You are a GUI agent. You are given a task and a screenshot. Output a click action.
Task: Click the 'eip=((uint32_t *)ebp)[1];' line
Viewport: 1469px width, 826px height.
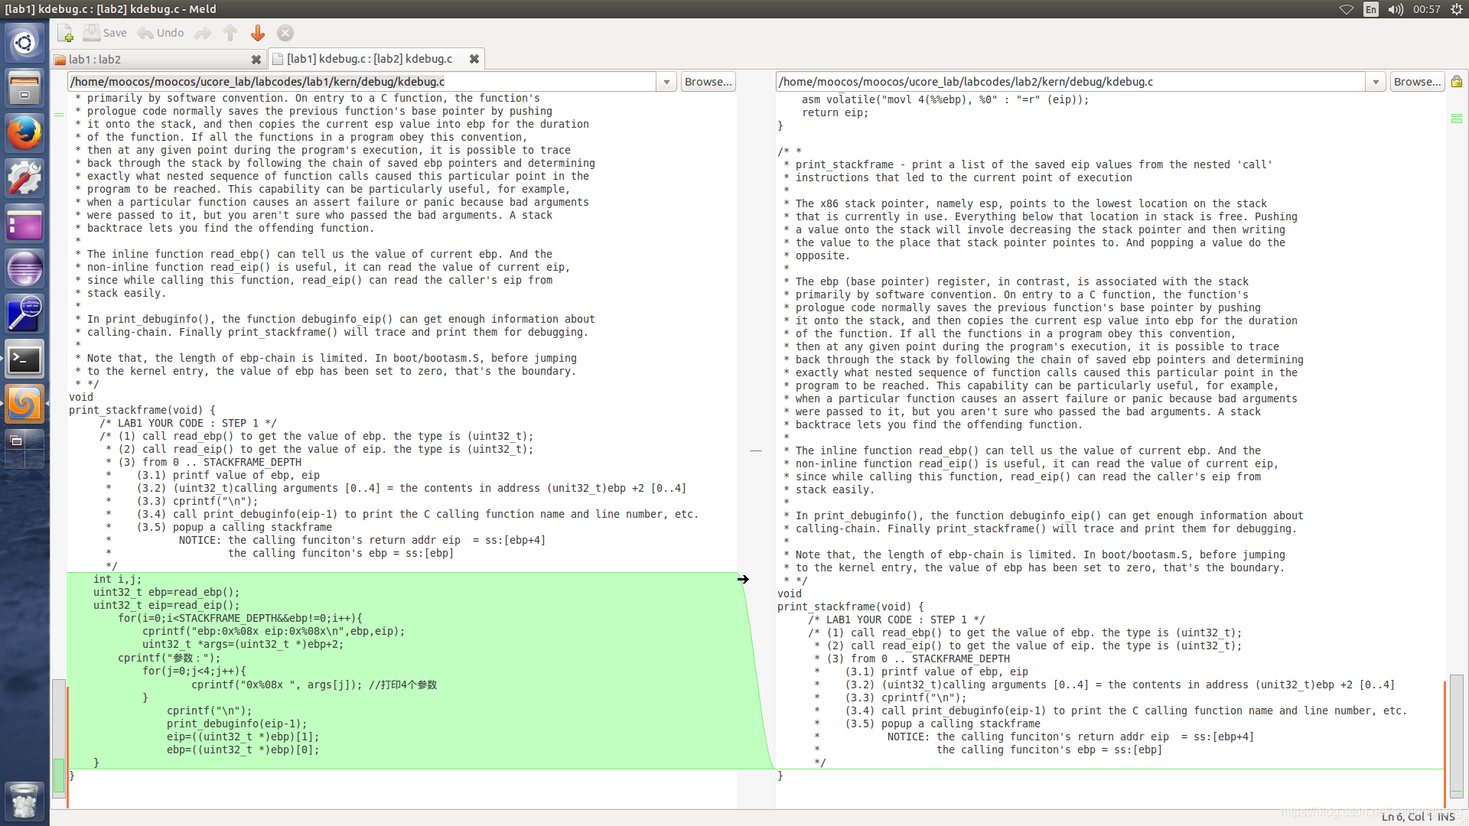pyautogui.click(x=243, y=737)
